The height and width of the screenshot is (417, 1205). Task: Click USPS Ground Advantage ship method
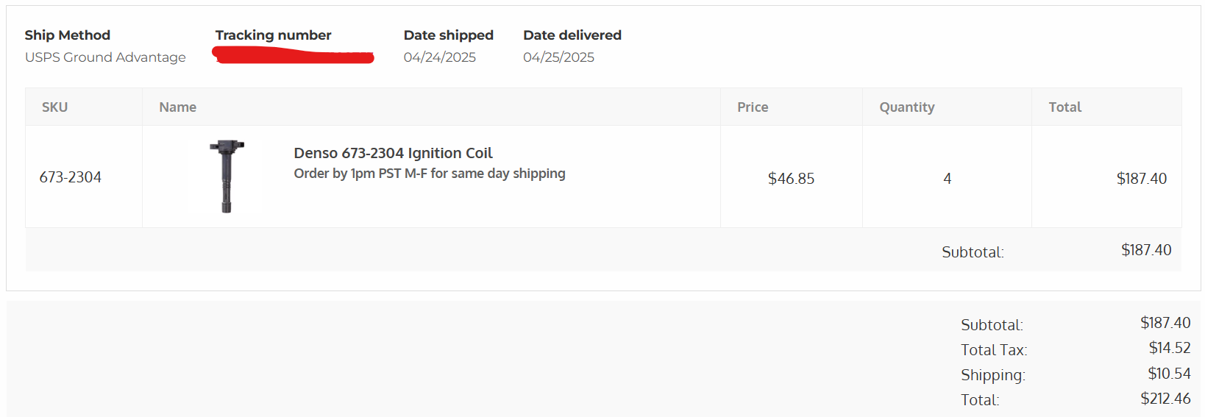tap(105, 57)
